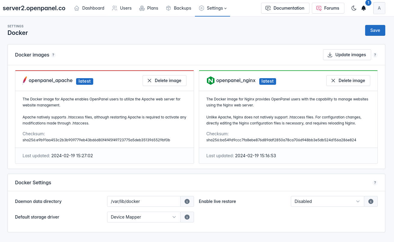Show help beside Docker images heading

pos(53,55)
